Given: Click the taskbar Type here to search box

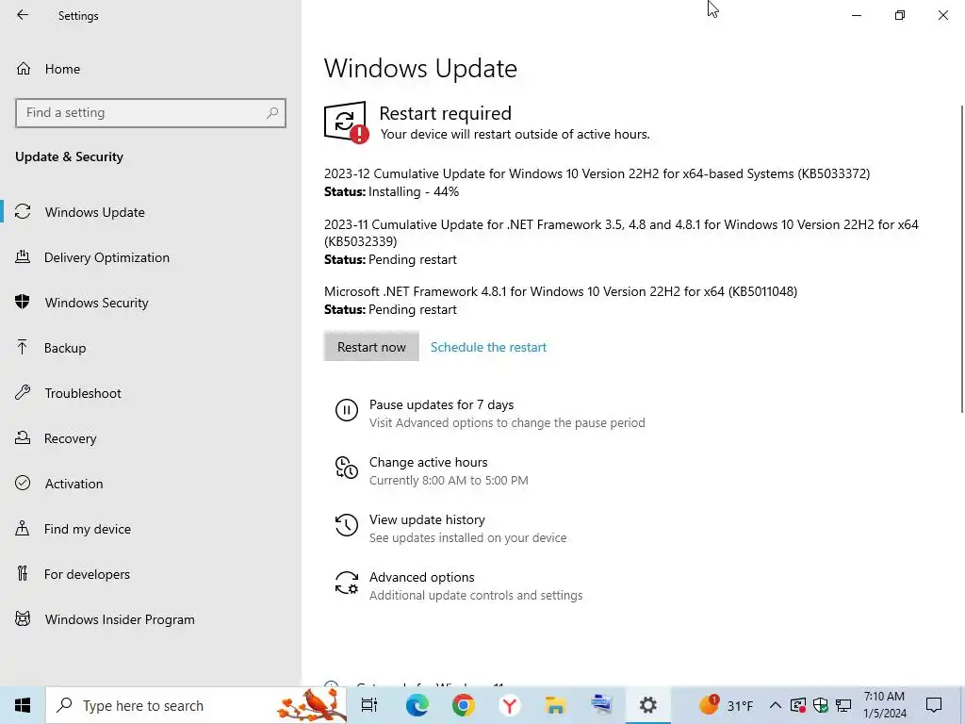Looking at the screenshot, I should click(x=196, y=705).
